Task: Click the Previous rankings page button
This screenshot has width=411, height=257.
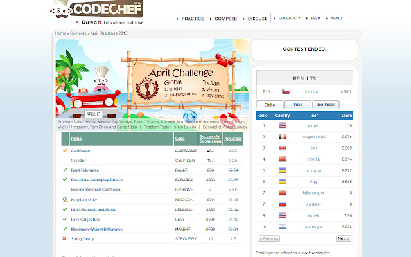Action: tap(268, 238)
